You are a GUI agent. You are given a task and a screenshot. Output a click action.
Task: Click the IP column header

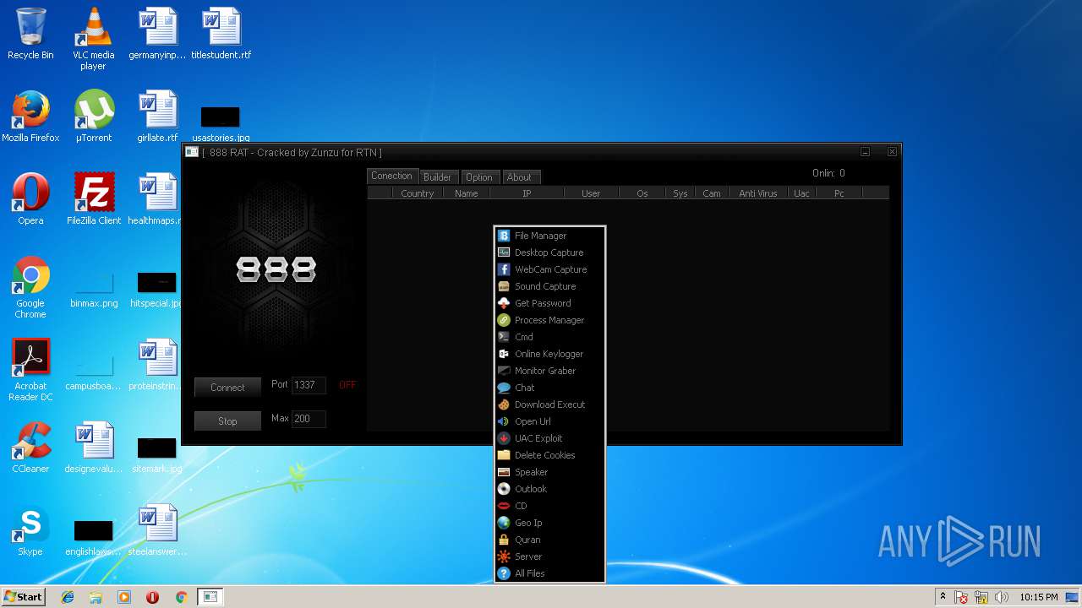click(x=527, y=193)
